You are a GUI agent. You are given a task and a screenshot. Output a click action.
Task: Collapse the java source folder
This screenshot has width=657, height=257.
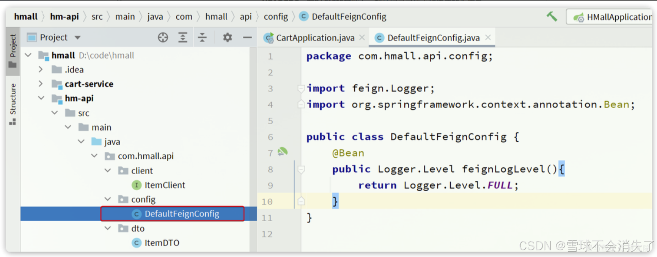81,141
